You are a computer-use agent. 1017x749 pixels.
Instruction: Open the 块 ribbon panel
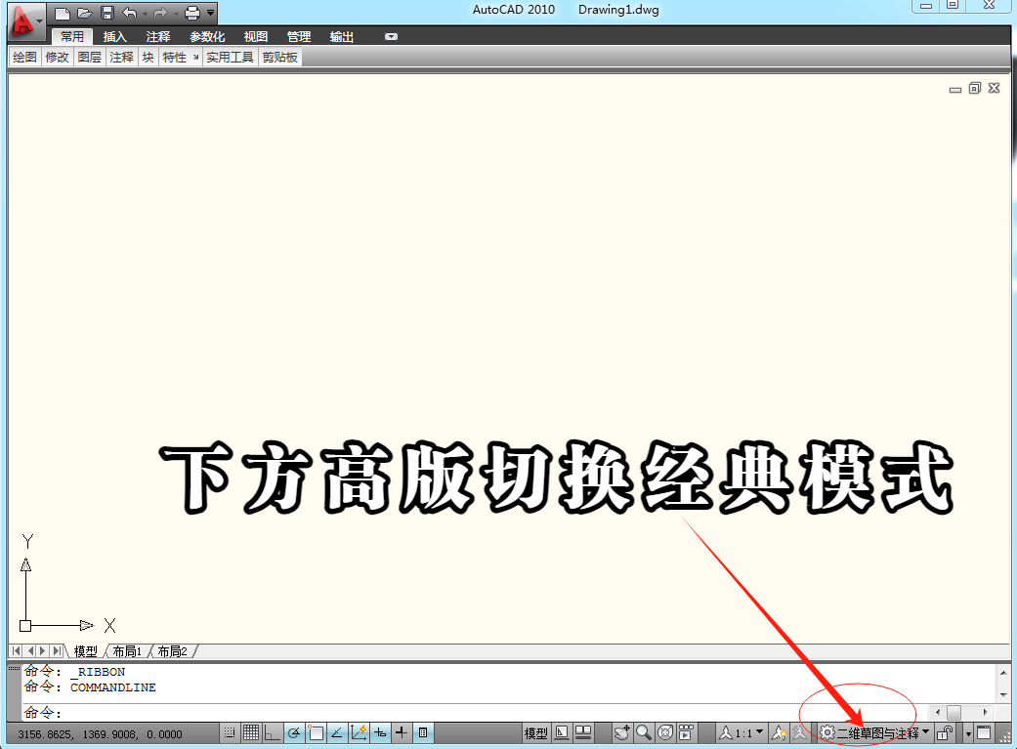148,57
